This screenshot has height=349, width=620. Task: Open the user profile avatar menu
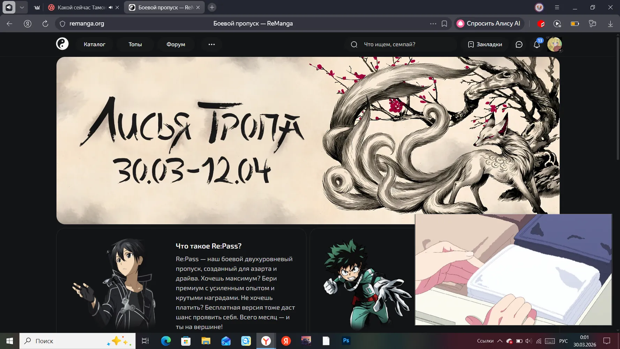click(554, 44)
